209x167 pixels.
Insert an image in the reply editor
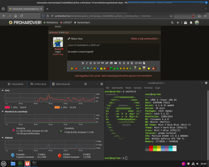pyautogui.click(x=111, y=63)
